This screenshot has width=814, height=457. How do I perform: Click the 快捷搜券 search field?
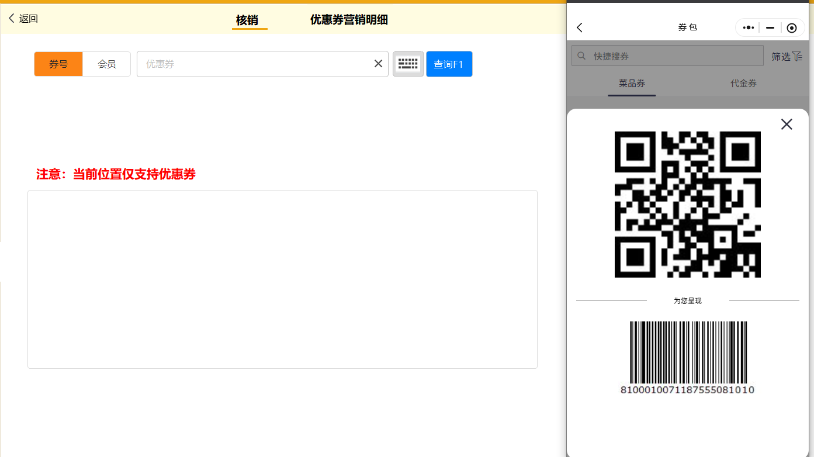(667, 56)
